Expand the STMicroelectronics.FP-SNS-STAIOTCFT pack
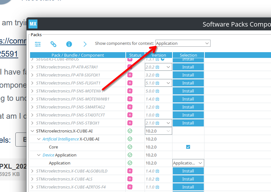271x192 pixels. (32, 115)
